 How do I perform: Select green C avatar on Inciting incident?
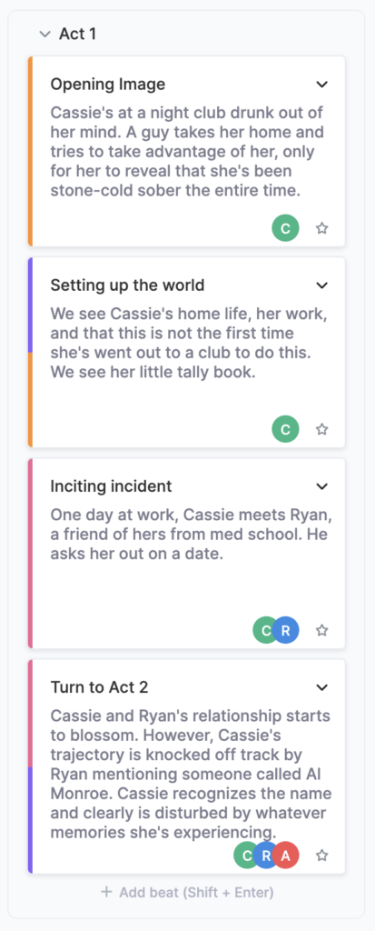point(262,631)
